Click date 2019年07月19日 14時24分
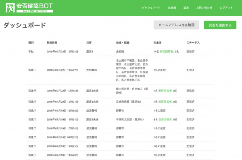 [x=63, y=119]
